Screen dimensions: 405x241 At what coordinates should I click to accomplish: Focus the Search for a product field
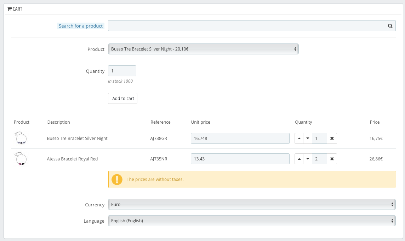[246, 26]
